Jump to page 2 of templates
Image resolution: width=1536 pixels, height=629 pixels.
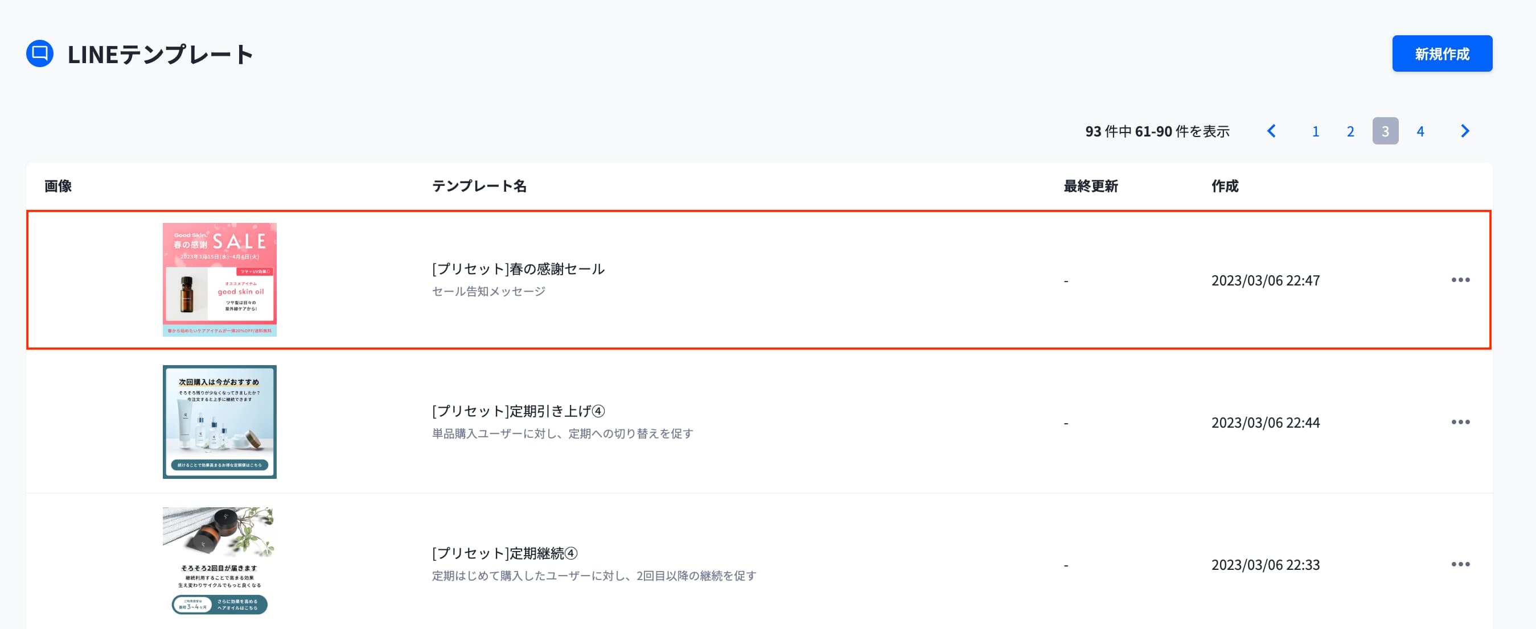coord(1350,131)
